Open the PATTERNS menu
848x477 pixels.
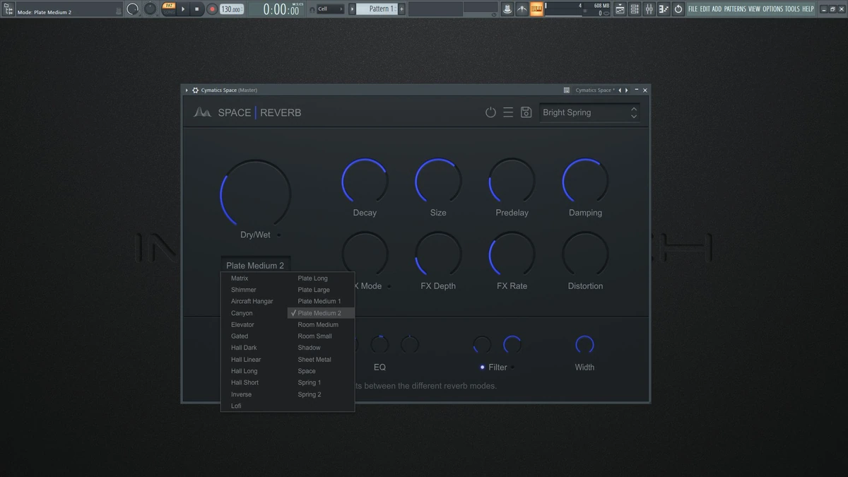point(735,9)
